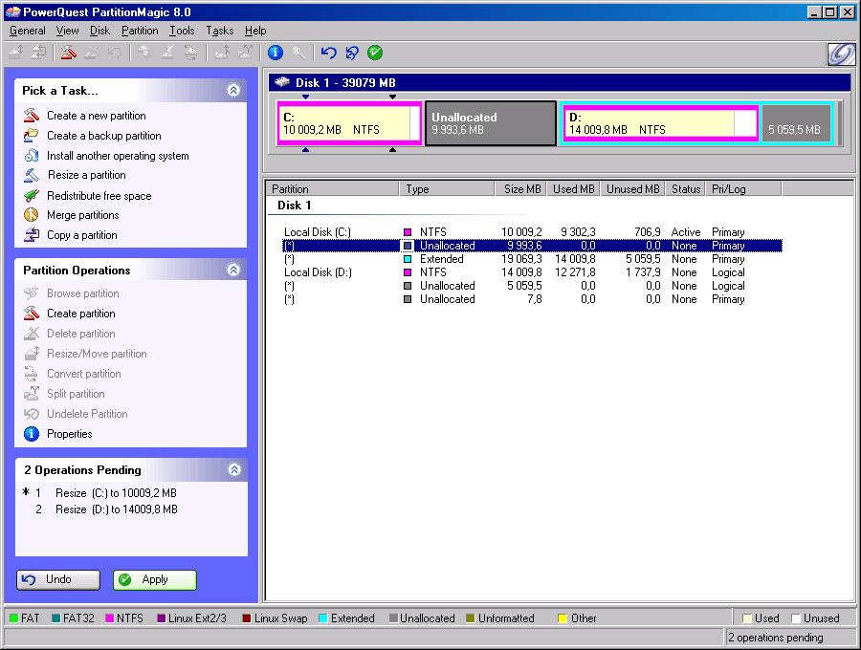Click the Pri/Log column header
Screen dimensions: 861x650
[x=743, y=188]
